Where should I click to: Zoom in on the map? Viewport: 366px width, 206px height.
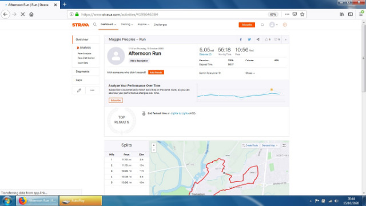(x=154, y=145)
